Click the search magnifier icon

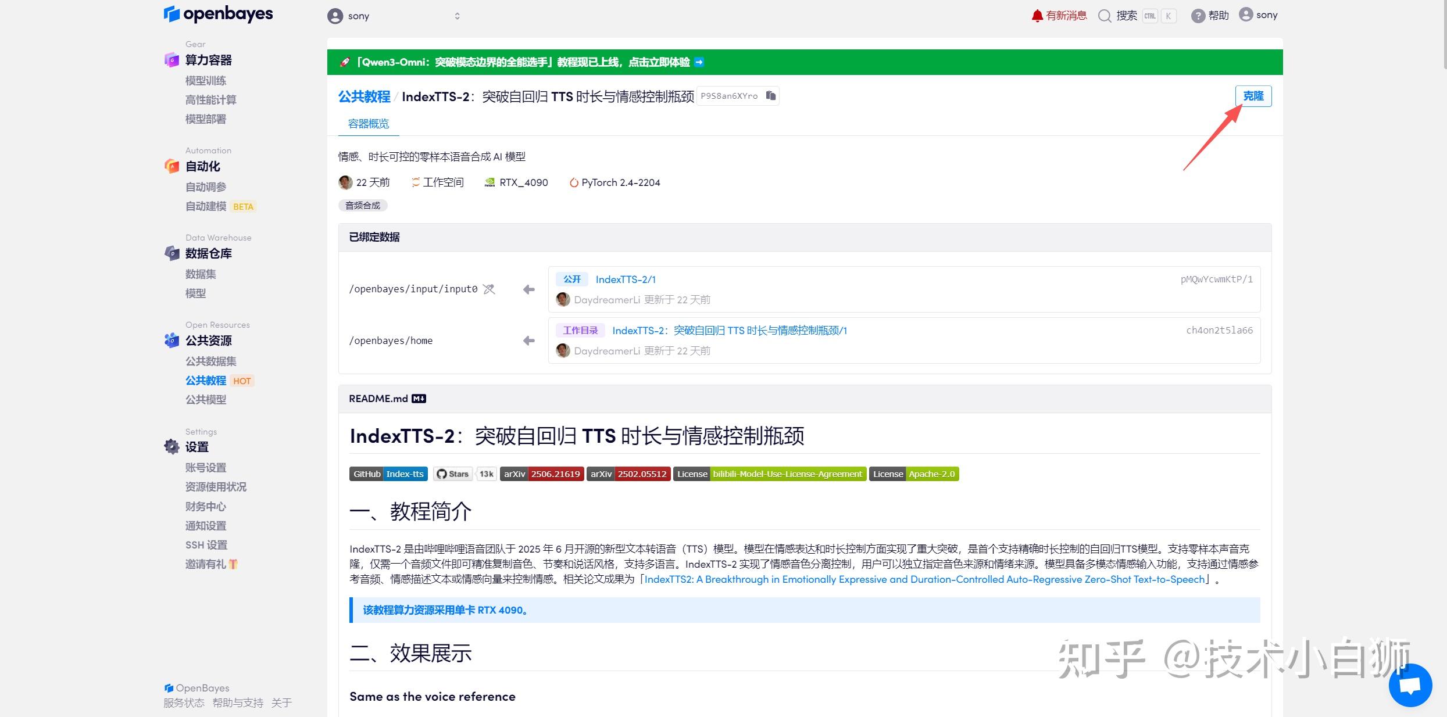[x=1104, y=16]
